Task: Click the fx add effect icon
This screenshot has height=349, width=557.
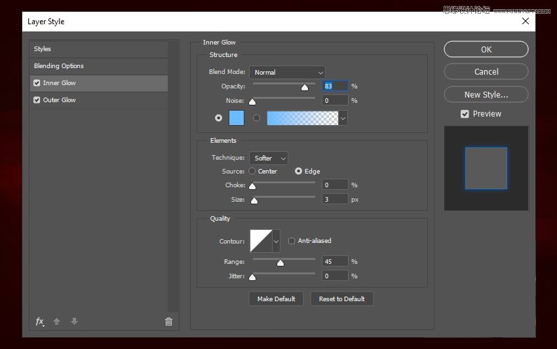Action: [39, 321]
